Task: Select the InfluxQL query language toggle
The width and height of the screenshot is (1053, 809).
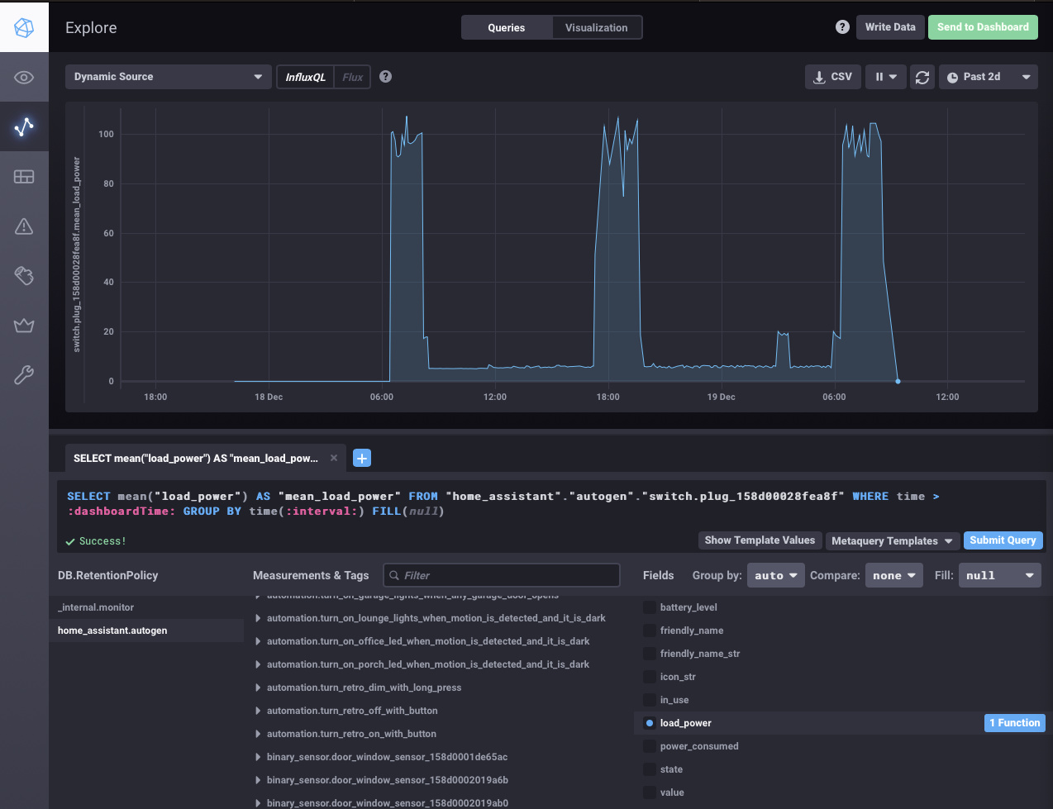Action: point(305,77)
